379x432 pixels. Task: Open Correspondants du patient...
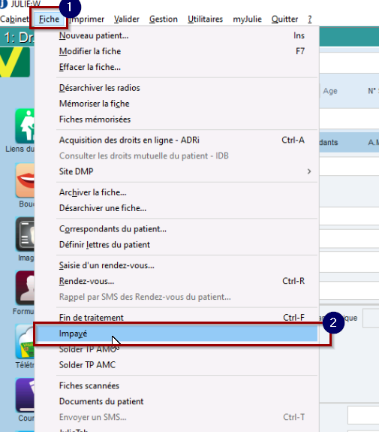coord(176,229)
